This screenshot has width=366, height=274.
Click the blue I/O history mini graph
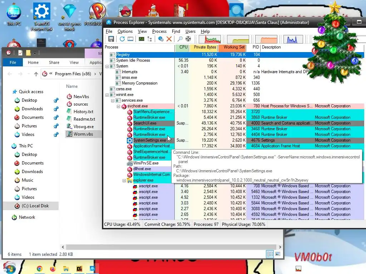(x=293, y=39)
